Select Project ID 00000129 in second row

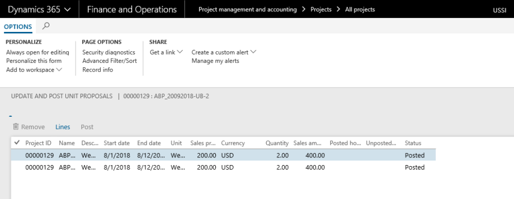tap(40, 167)
